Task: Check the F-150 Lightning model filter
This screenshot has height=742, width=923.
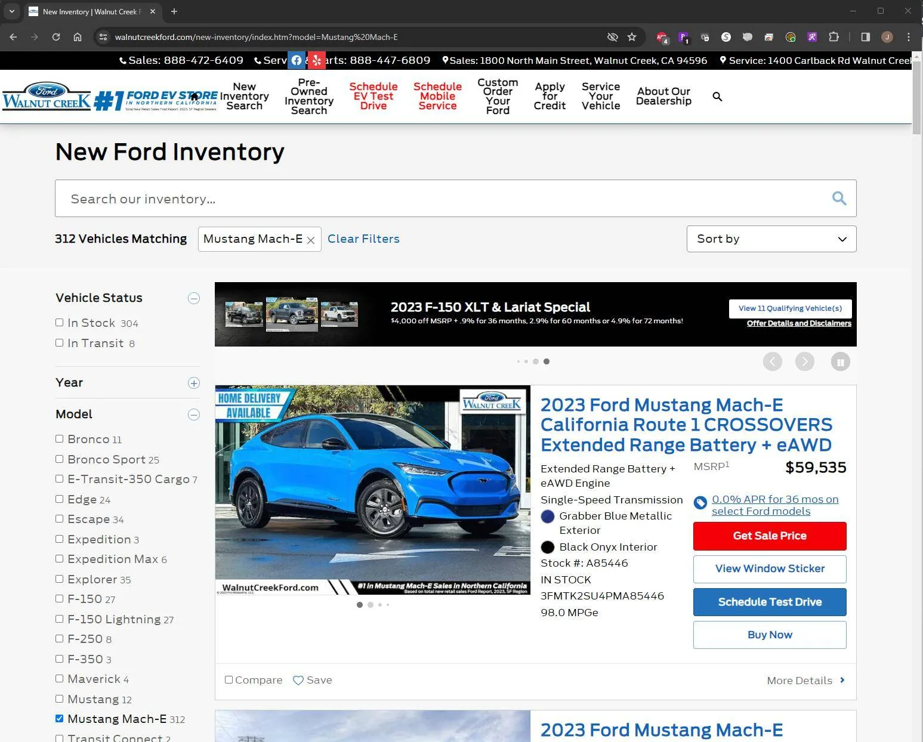Action: (x=59, y=619)
